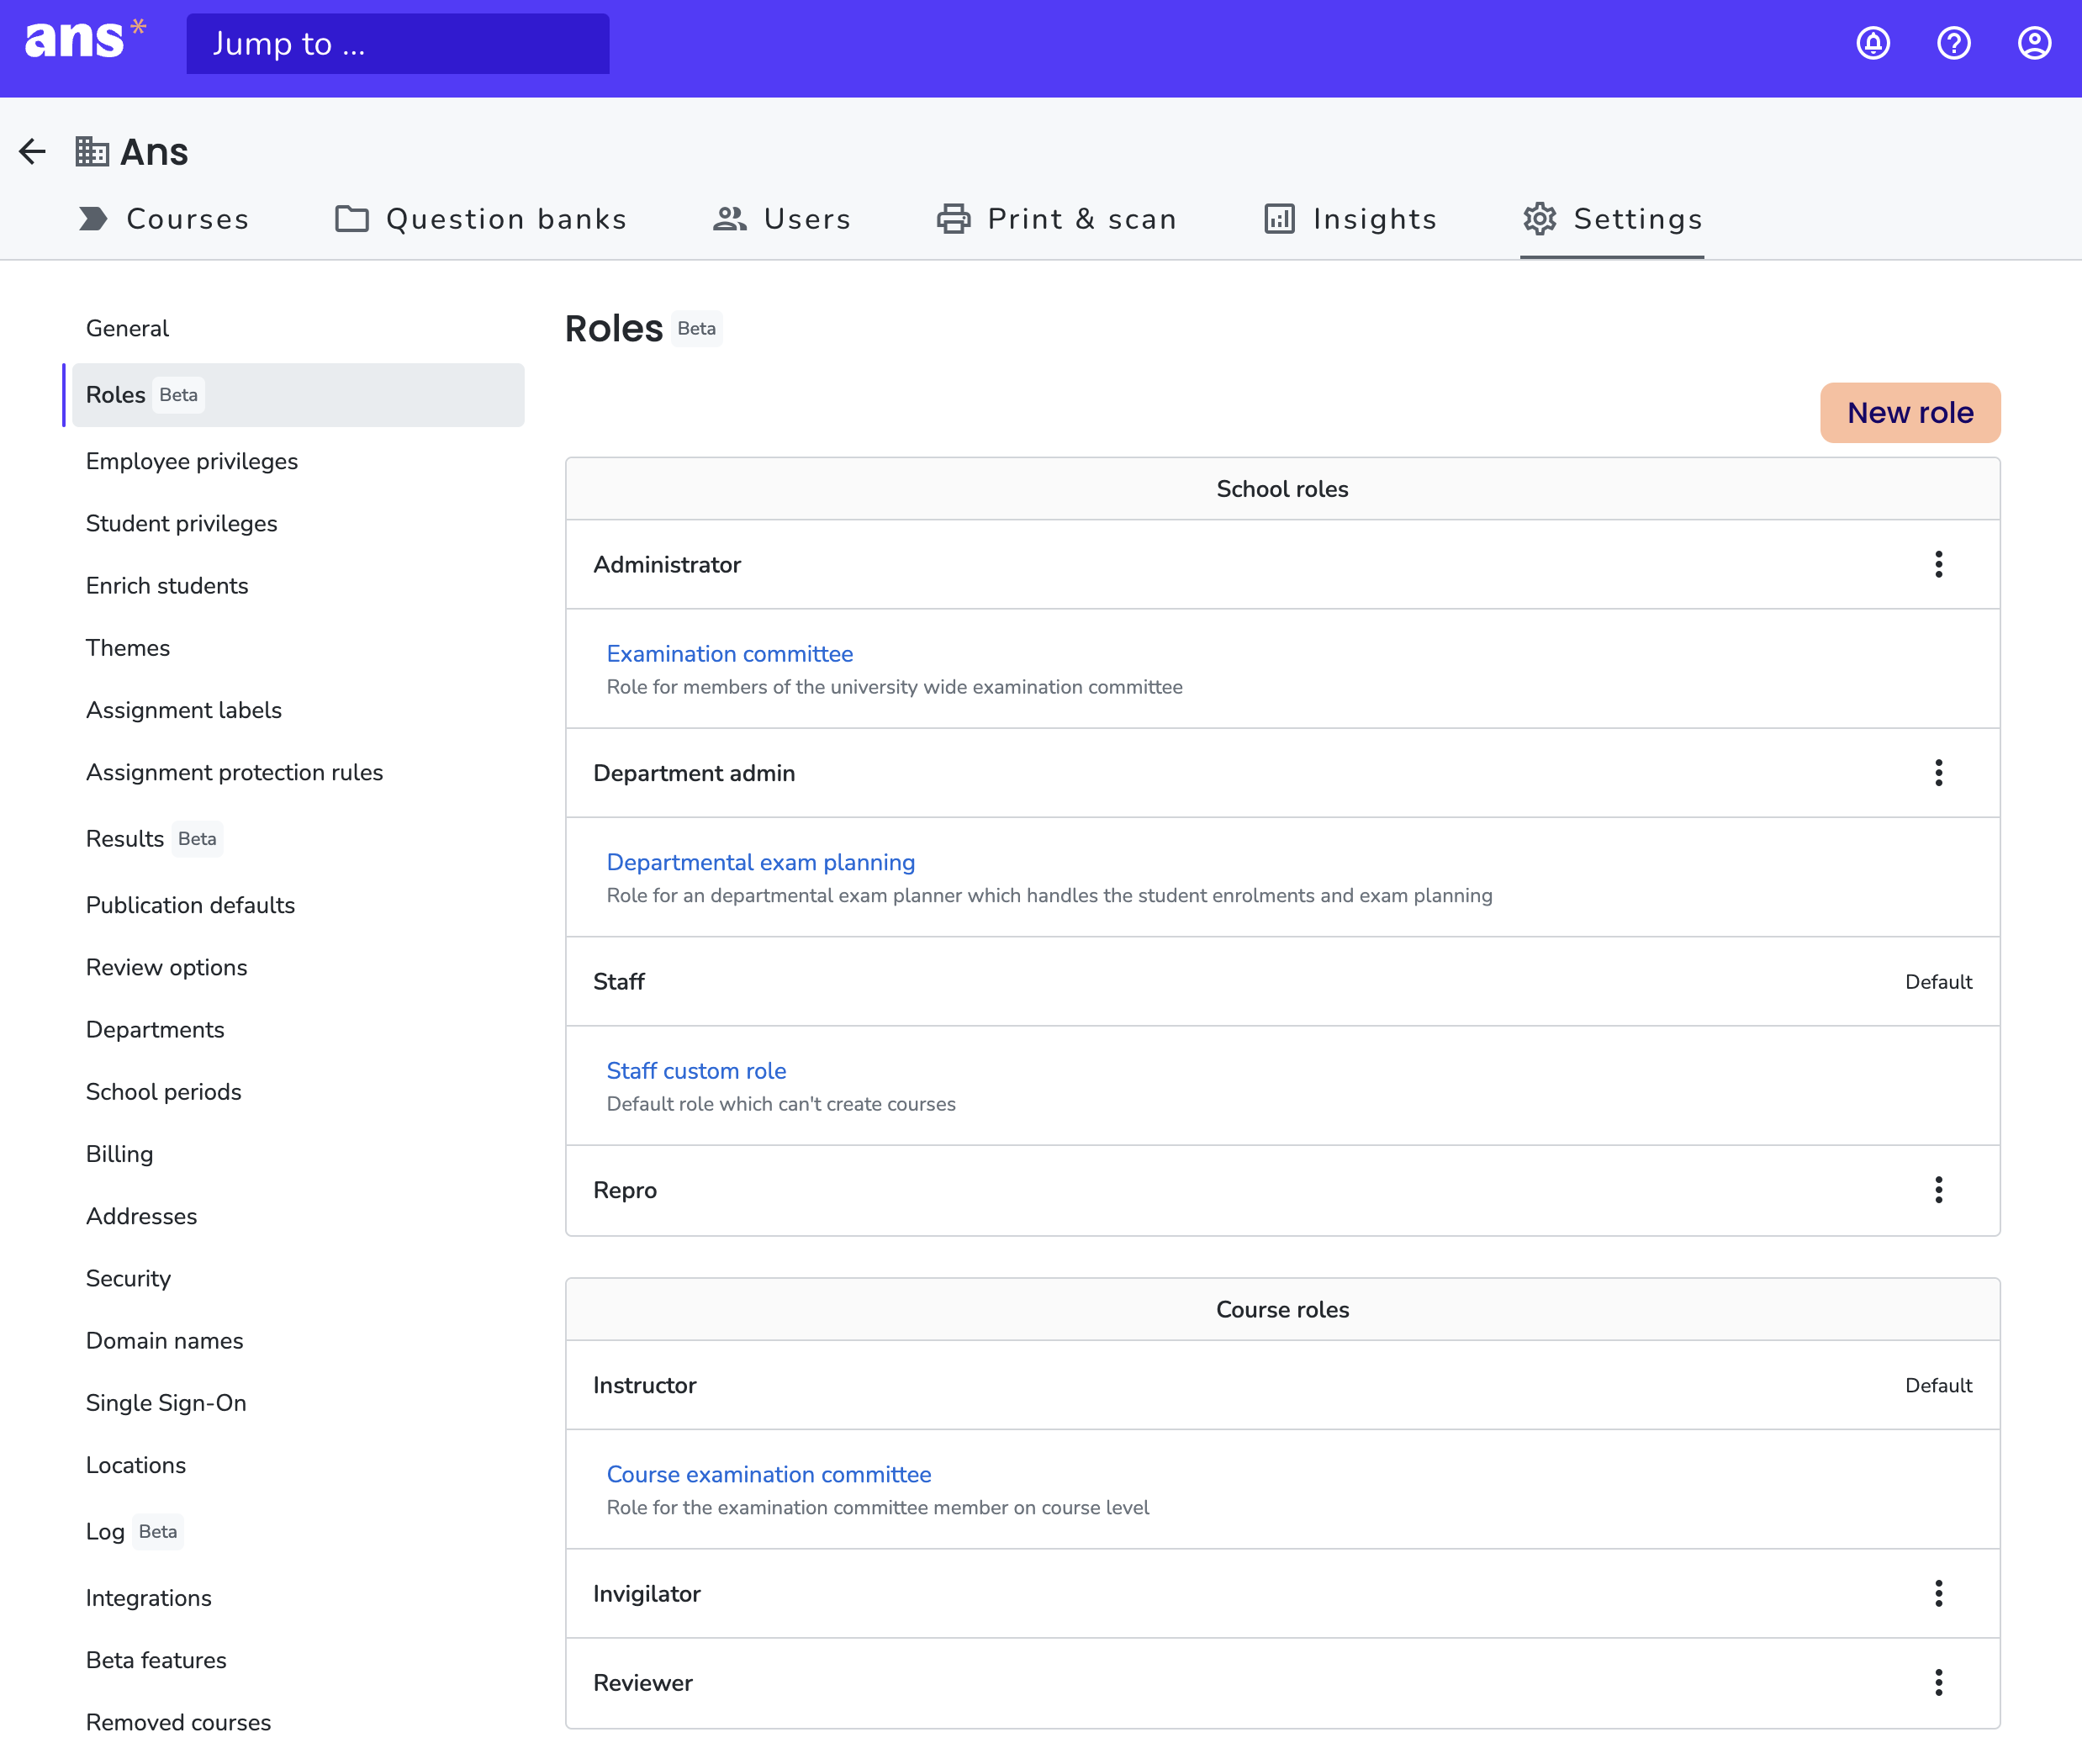Viewport: 2082px width, 1764px height.
Task: Select Single Sign-On in sidebar
Action: click(x=298, y=1403)
